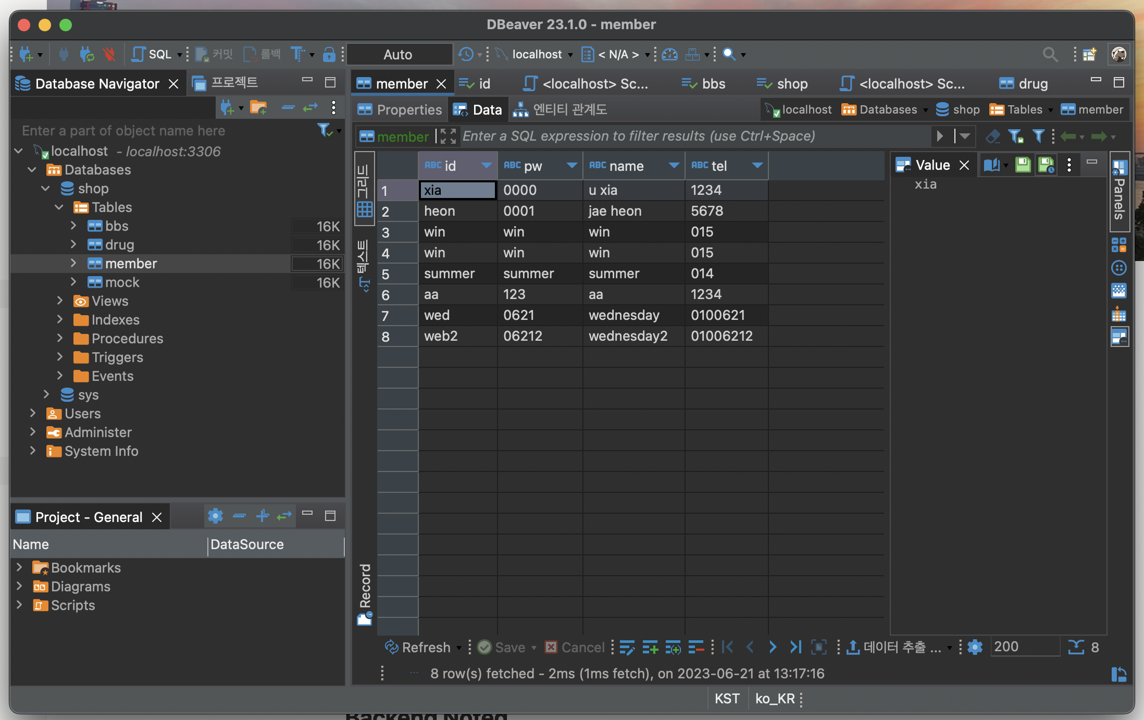Open new SQL script editor
The width and height of the screenshot is (1144, 720).
pyautogui.click(x=152, y=54)
